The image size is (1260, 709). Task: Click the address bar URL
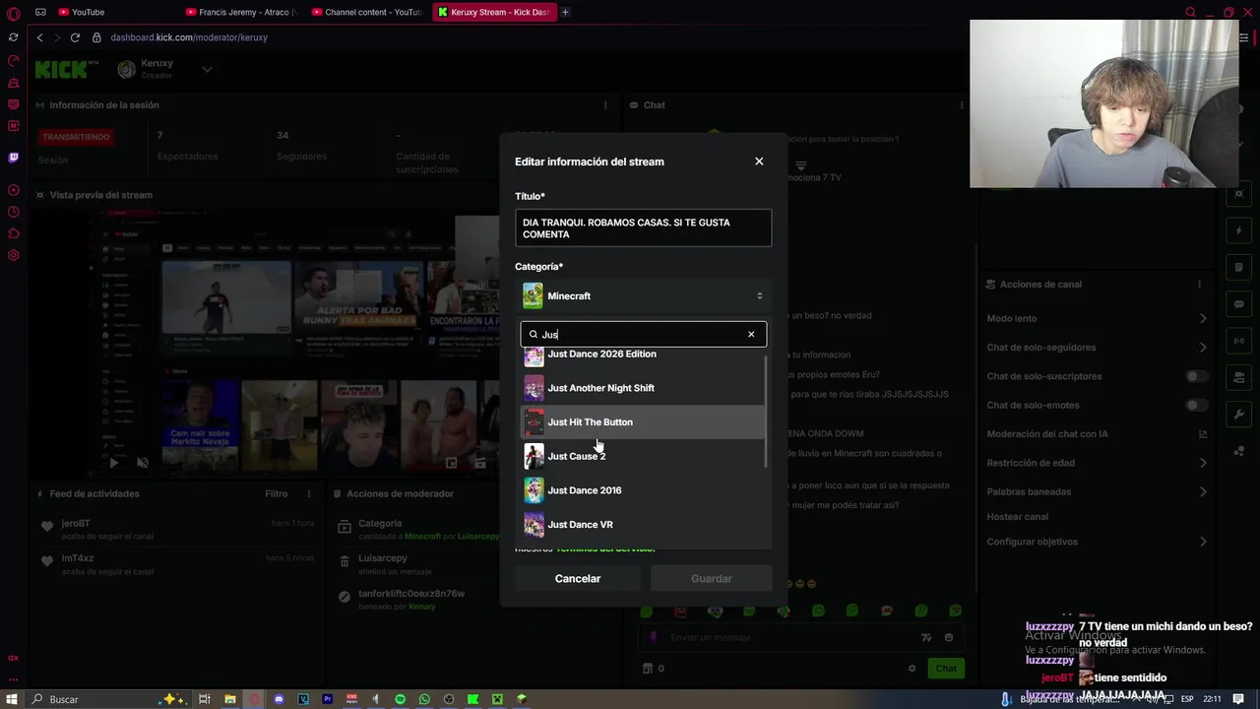click(189, 37)
